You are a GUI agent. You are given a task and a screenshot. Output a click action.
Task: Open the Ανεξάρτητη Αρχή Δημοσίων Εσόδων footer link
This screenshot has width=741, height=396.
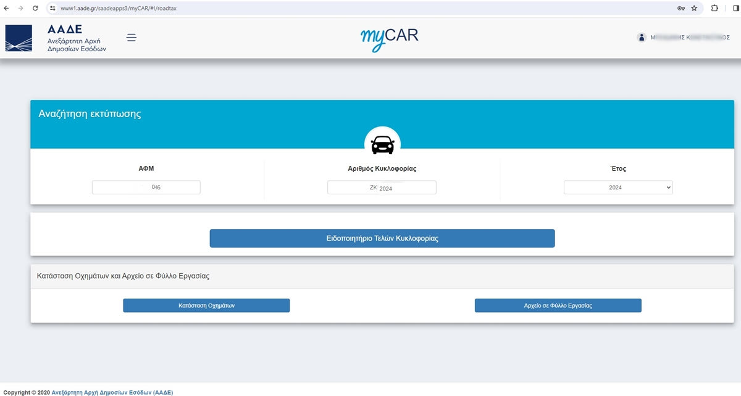[x=112, y=392]
